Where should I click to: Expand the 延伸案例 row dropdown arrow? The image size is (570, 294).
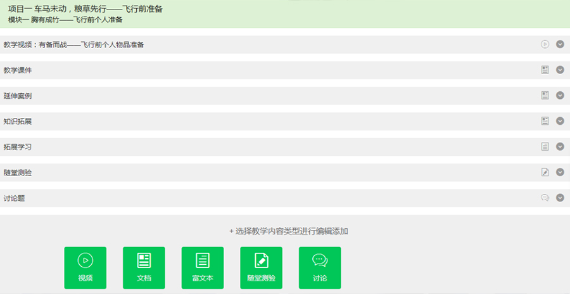coord(560,96)
